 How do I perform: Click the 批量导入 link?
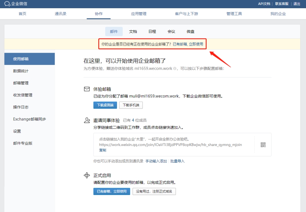pos(177,161)
